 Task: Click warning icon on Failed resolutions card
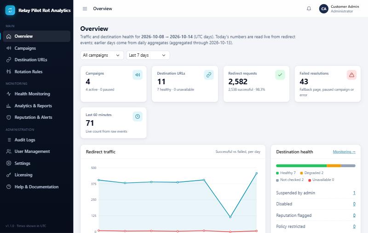[351, 75]
